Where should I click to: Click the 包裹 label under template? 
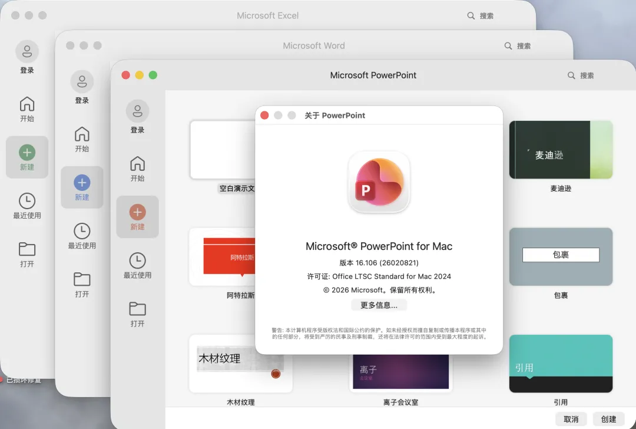coord(561,295)
